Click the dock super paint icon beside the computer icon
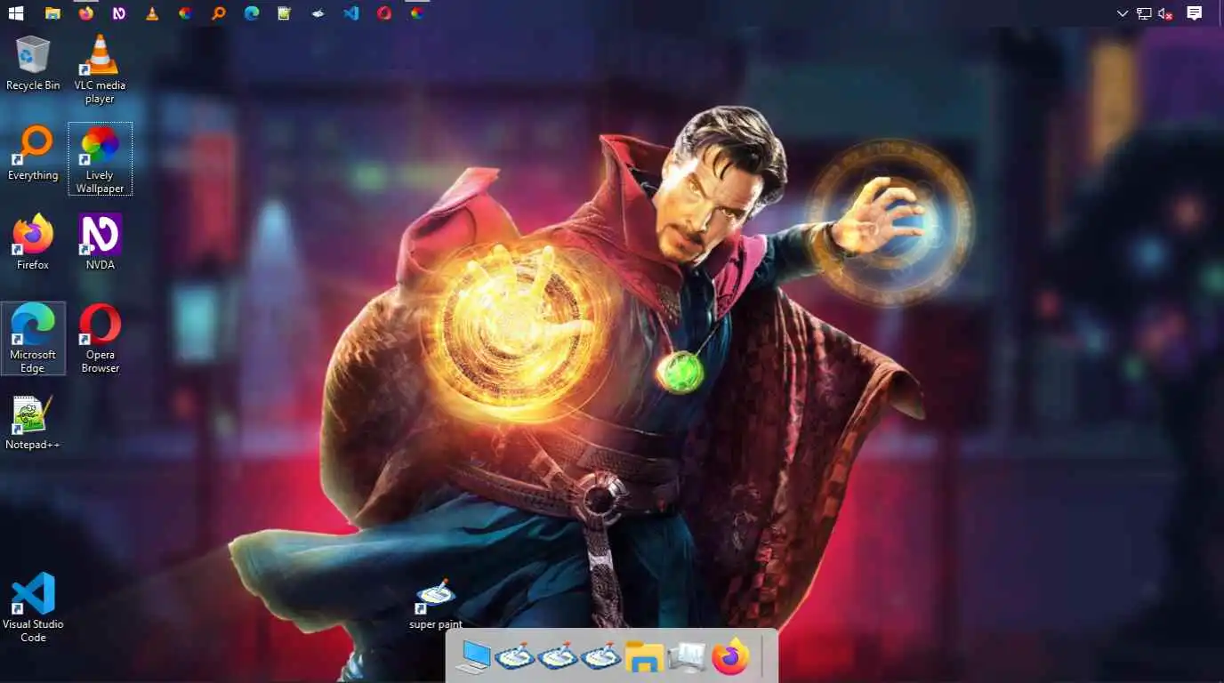Viewport: 1224px width, 683px height. (x=515, y=657)
